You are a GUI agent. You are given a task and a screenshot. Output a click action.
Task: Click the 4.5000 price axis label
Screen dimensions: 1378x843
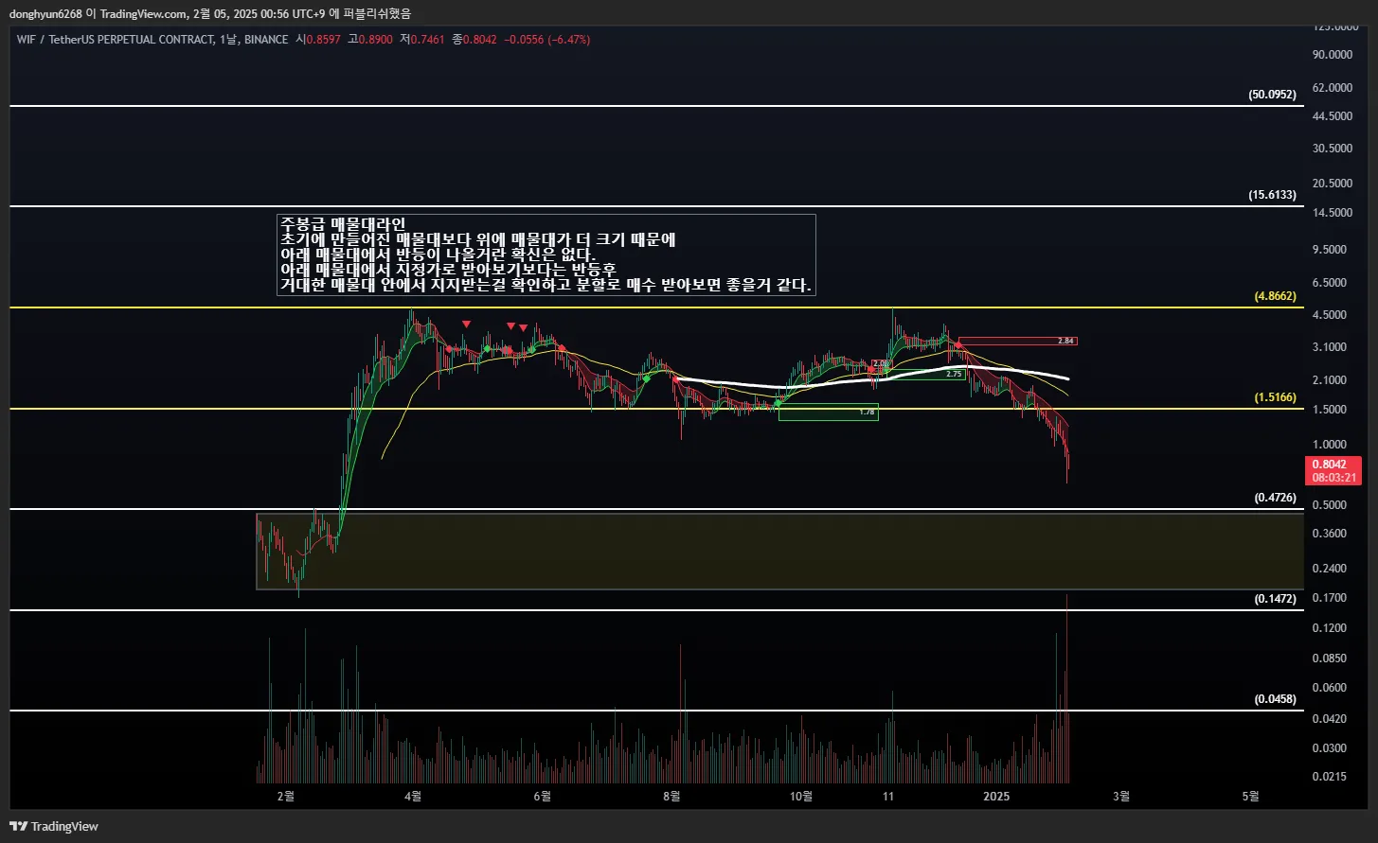coord(1332,315)
